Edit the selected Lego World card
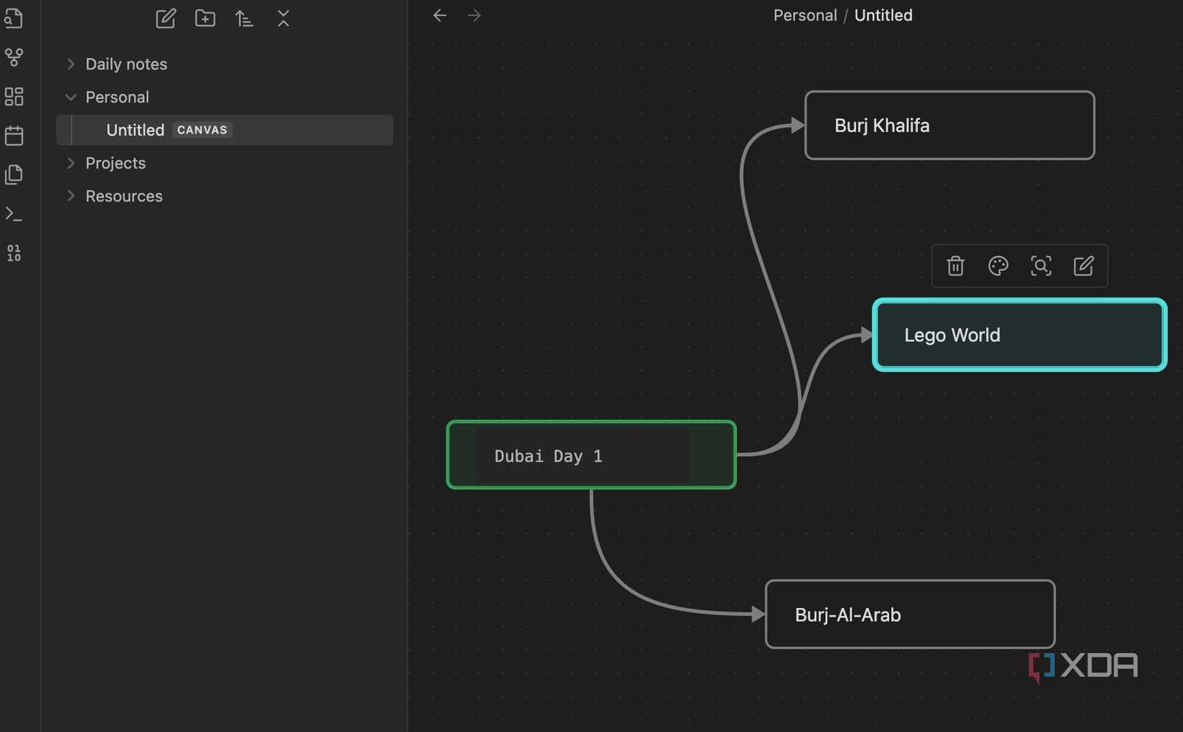This screenshot has width=1183, height=732. (1083, 266)
